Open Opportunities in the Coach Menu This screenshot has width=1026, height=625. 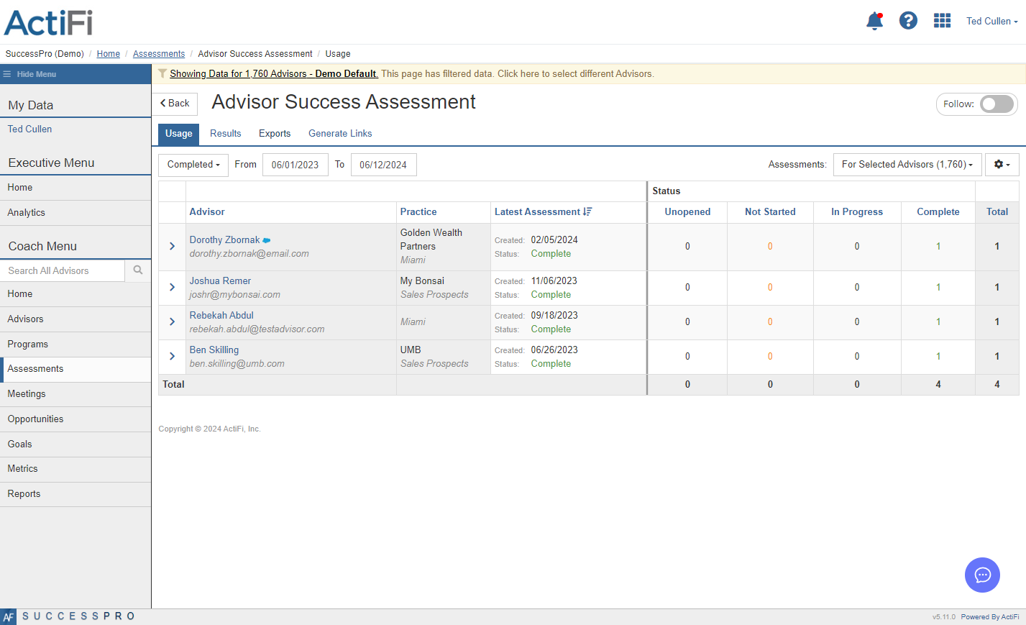[x=75, y=419]
